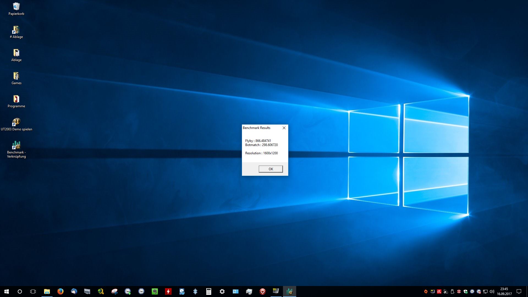Click the Cortana search circle

pos(20,291)
